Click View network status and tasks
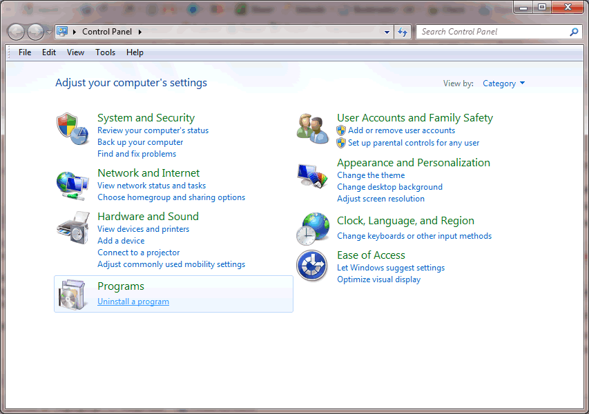Screen dimensions: 589x414 point(152,186)
